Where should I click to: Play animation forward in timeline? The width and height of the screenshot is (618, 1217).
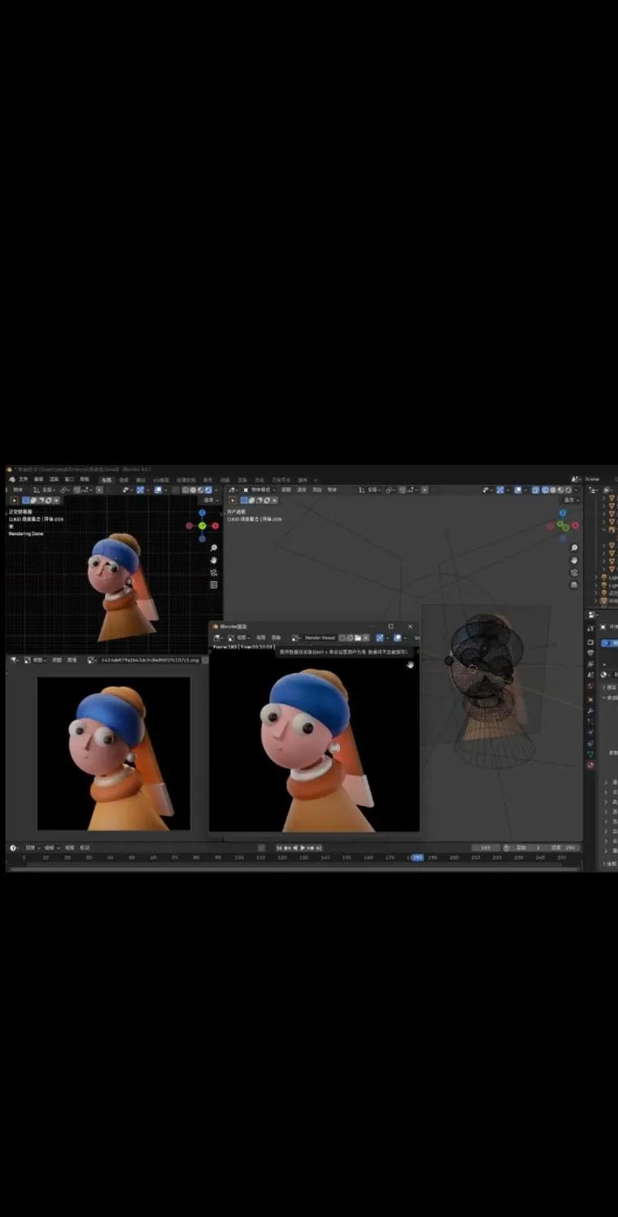click(x=302, y=847)
